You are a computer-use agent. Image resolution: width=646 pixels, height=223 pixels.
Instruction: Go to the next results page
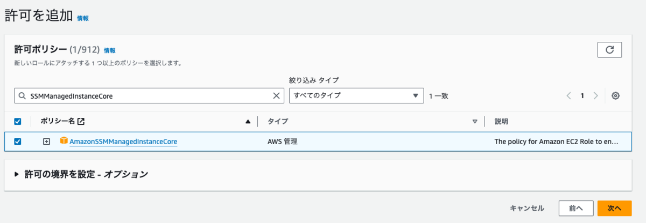click(595, 96)
